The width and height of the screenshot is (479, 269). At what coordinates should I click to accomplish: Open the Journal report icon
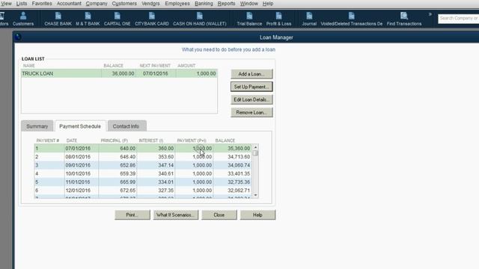309,19
